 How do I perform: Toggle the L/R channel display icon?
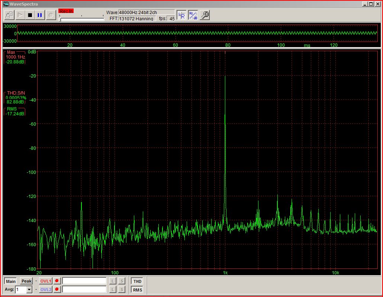pyautogui.click(x=181, y=15)
